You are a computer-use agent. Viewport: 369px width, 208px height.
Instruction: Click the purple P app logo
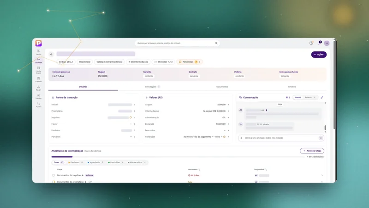click(38, 43)
